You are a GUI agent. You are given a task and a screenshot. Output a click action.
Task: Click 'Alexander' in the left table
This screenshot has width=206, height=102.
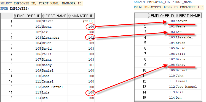(x=50, y=38)
